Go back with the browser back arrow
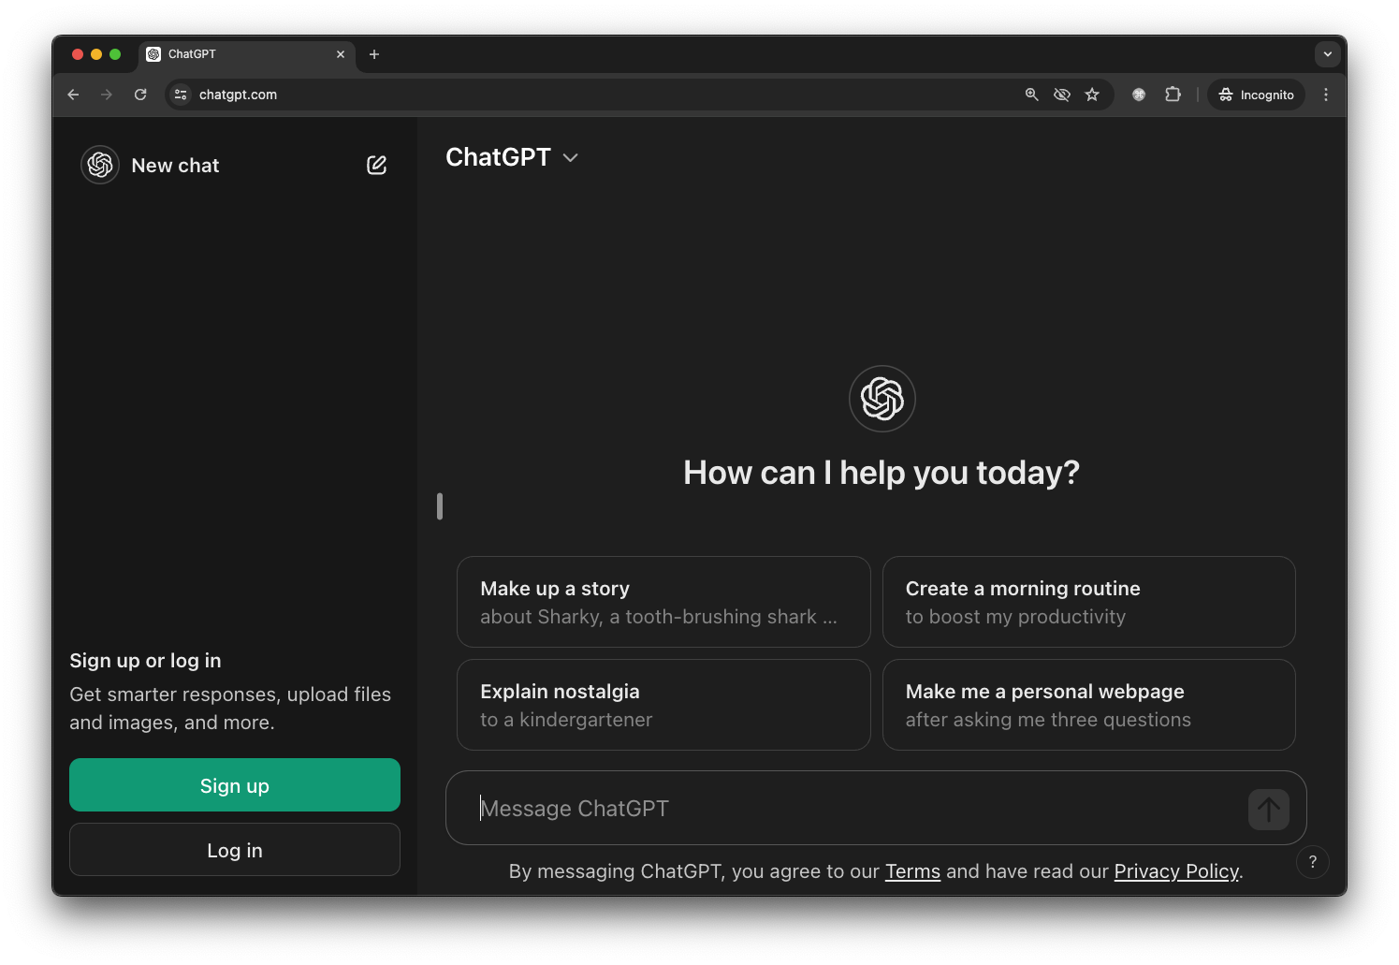The height and width of the screenshot is (965, 1399). [x=73, y=95]
